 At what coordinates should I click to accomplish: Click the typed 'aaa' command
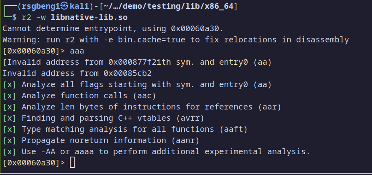pos(77,51)
